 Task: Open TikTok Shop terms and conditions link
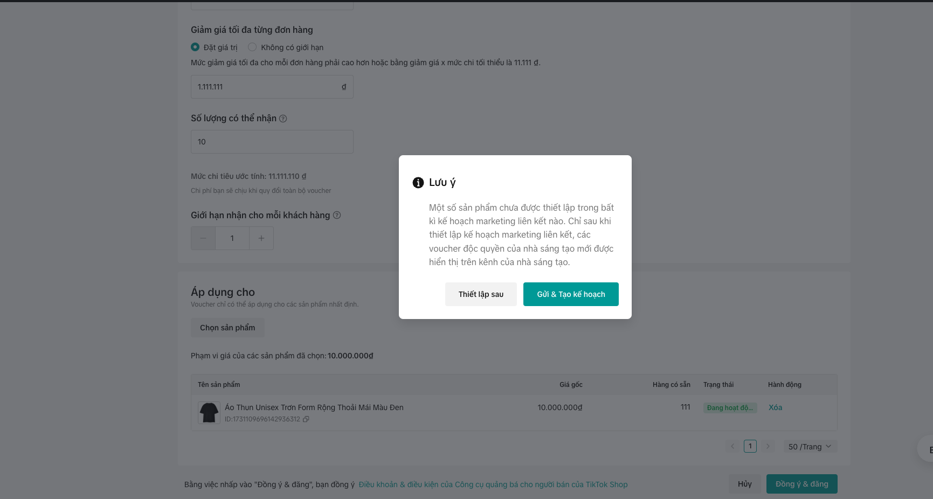(x=493, y=484)
